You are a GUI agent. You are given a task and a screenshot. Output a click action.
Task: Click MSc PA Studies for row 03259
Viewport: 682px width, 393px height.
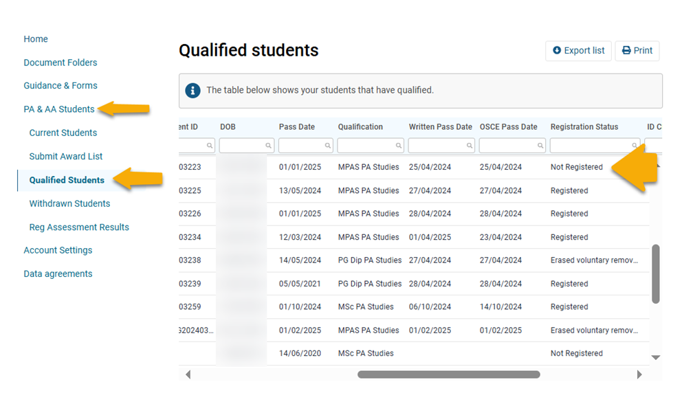366,306
